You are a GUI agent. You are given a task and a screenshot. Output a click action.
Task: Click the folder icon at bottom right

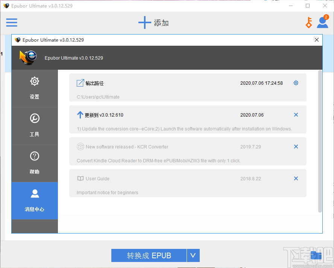coord(316,255)
